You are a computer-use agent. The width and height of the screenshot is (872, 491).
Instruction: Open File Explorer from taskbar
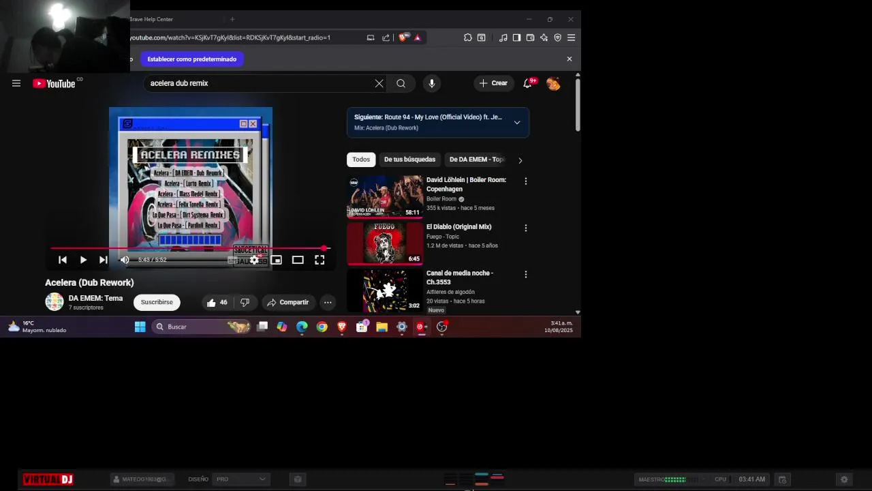click(381, 327)
